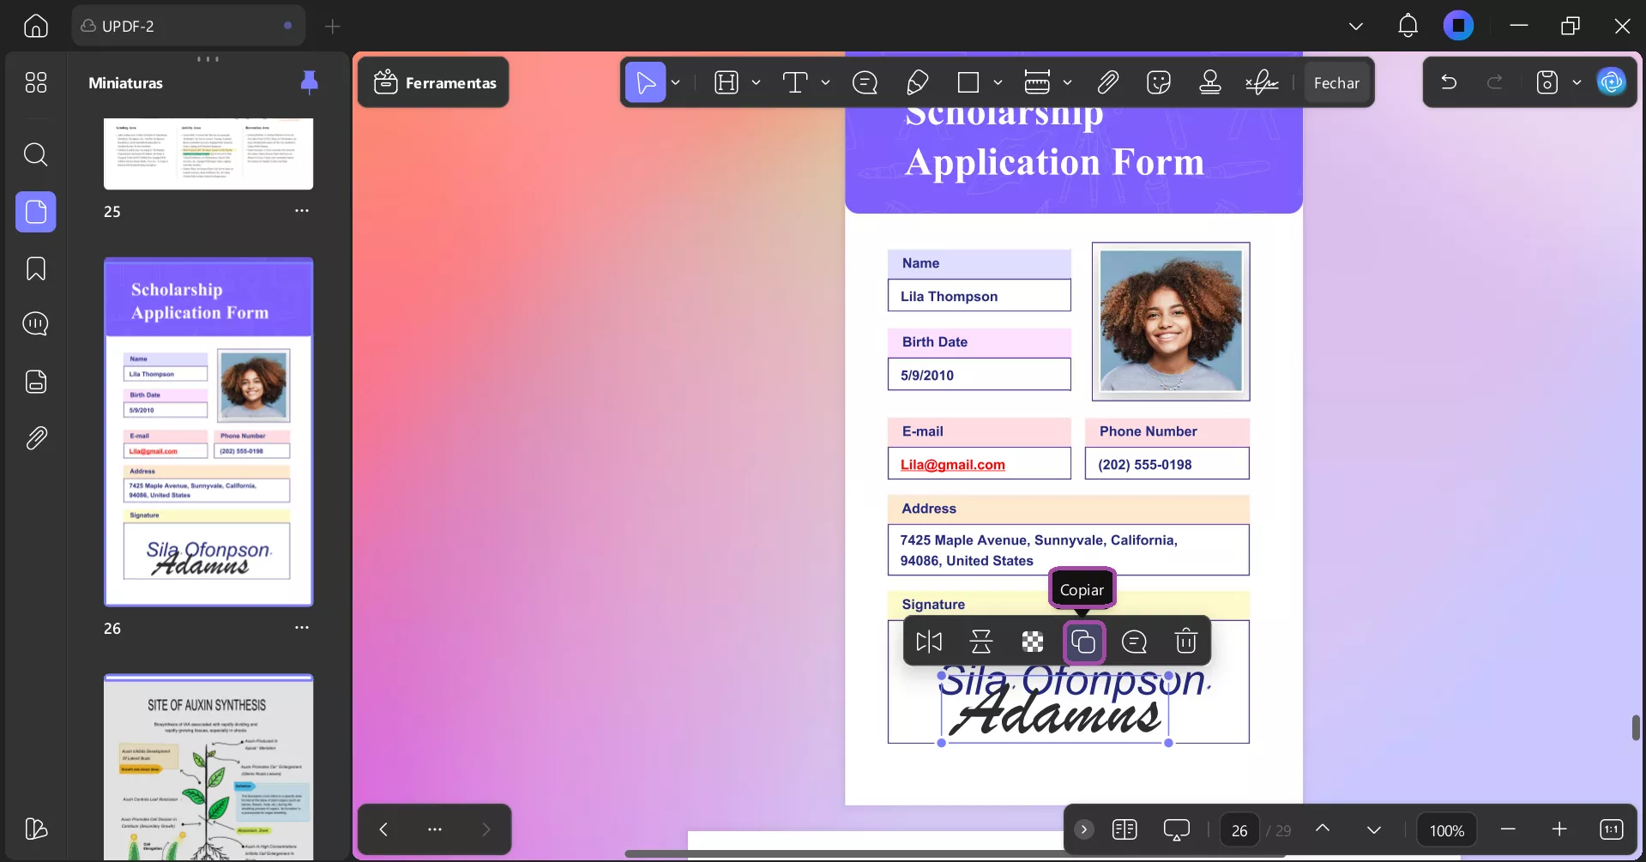Unpin the Miniaturas panel

[310, 82]
